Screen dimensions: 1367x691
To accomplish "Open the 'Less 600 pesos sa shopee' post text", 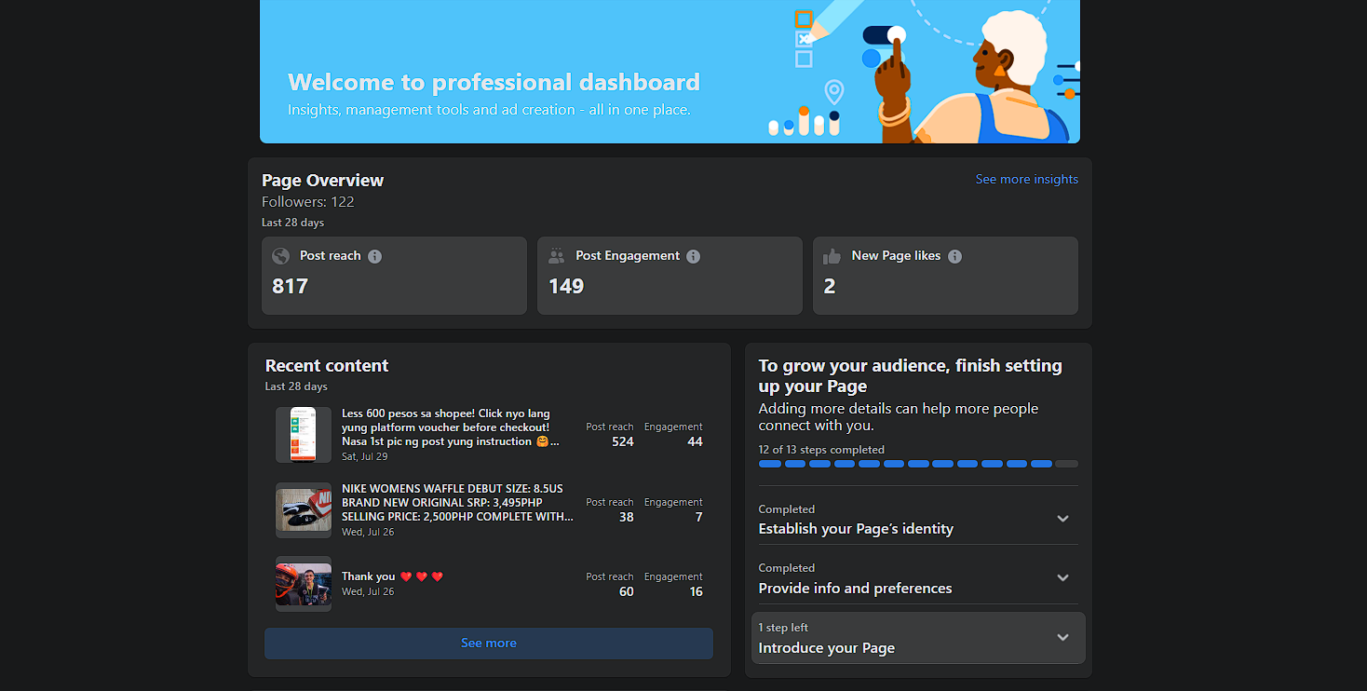I will [x=451, y=427].
